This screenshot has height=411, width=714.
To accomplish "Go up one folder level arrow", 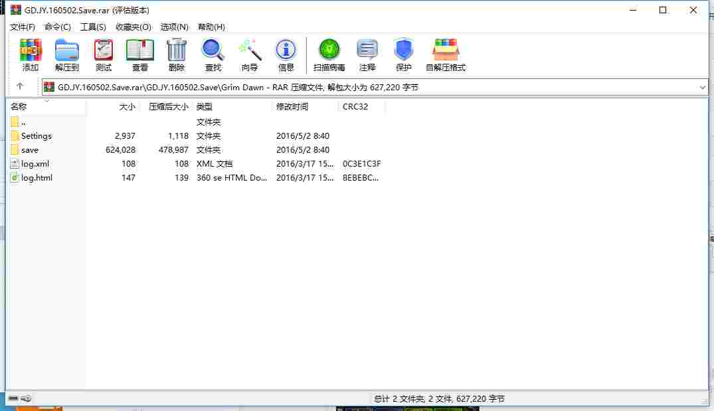I will pyautogui.click(x=19, y=86).
